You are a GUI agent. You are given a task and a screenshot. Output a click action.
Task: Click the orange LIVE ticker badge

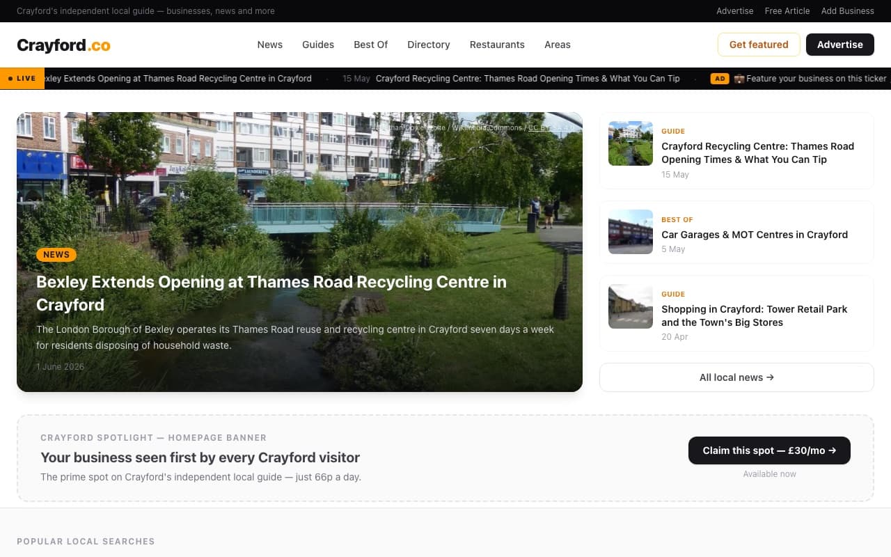pyautogui.click(x=22, y=79)
